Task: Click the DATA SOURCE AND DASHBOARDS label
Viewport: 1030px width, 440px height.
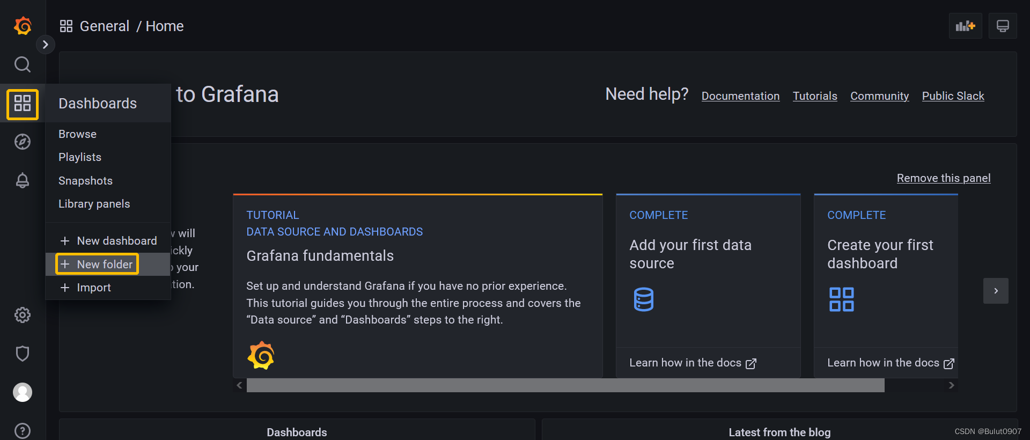Action: point(335,232)
